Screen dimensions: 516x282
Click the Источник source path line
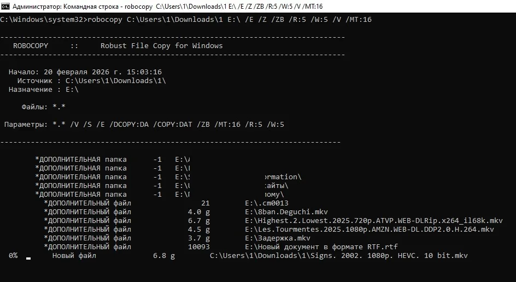pyautogui.click(x=91, y=81)
